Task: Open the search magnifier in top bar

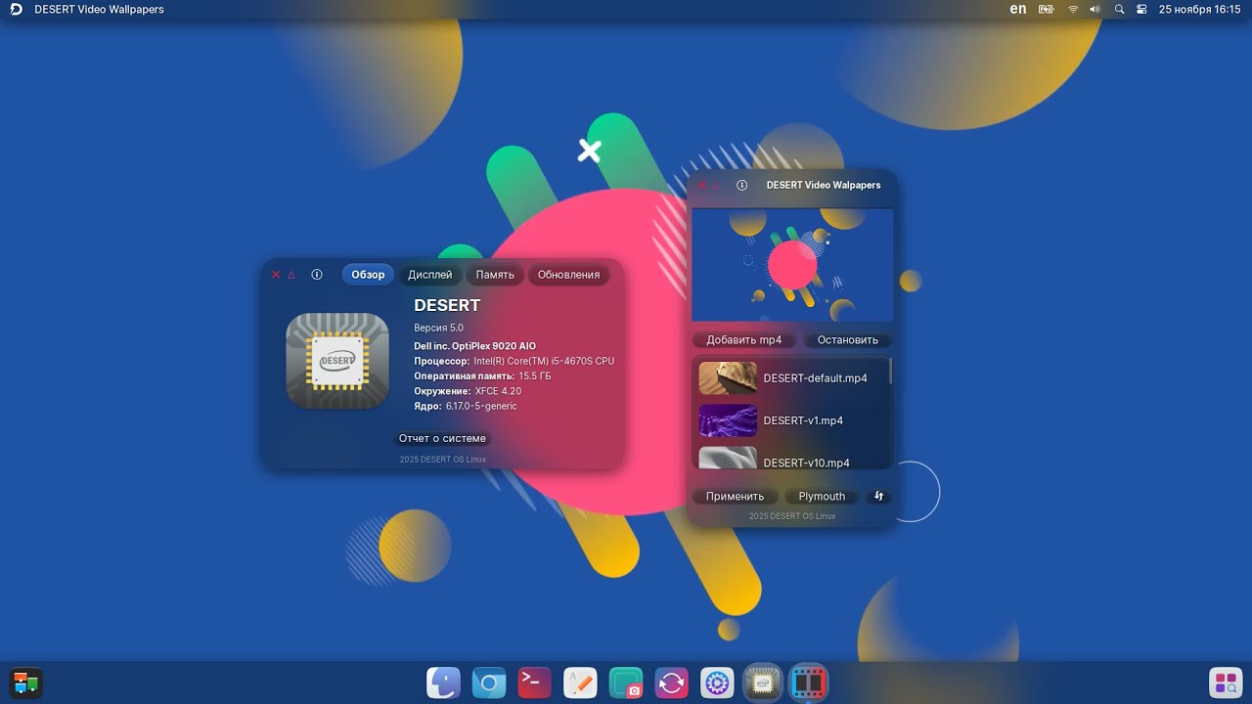Action: coord(1119,9)
